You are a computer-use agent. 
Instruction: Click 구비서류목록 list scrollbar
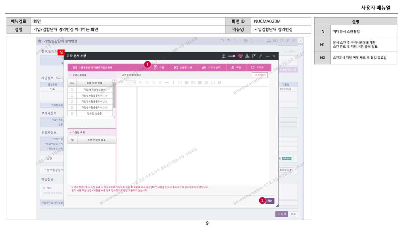114,95
